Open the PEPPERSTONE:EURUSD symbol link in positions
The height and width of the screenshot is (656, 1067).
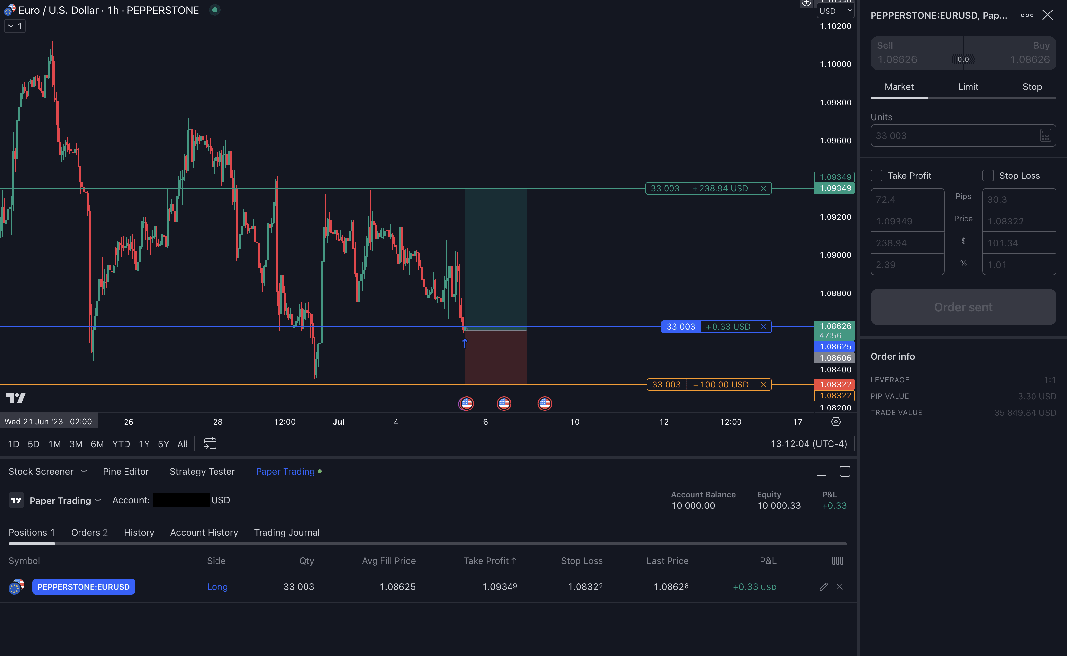(x=83, y=587)
